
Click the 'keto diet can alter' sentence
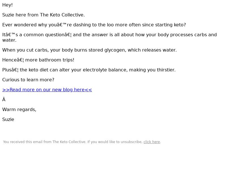click(89, 70)
